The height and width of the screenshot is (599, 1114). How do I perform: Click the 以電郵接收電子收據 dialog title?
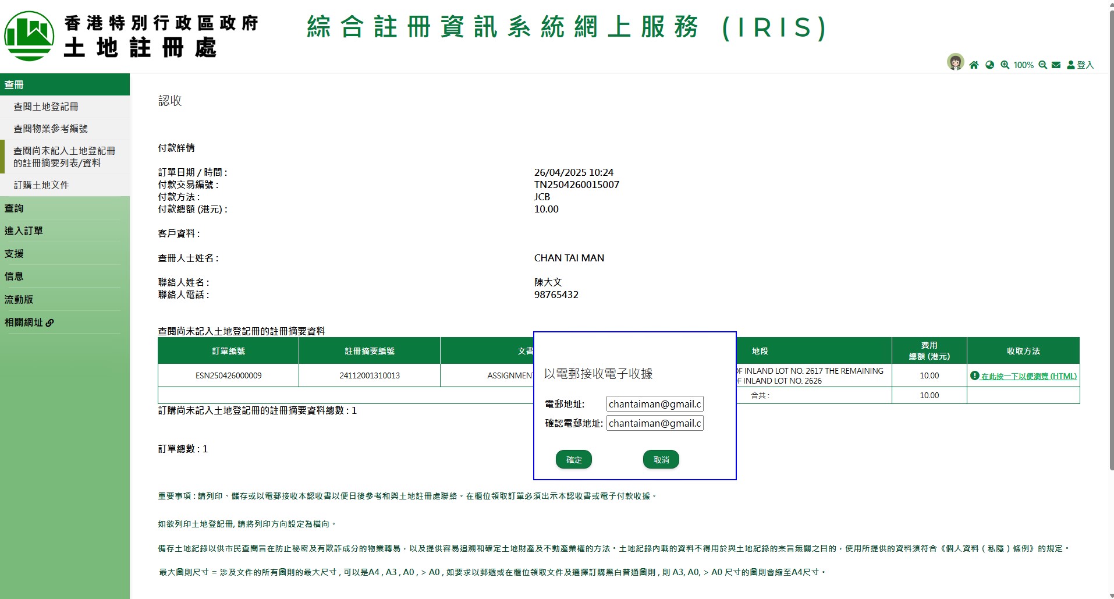point(598,374)
